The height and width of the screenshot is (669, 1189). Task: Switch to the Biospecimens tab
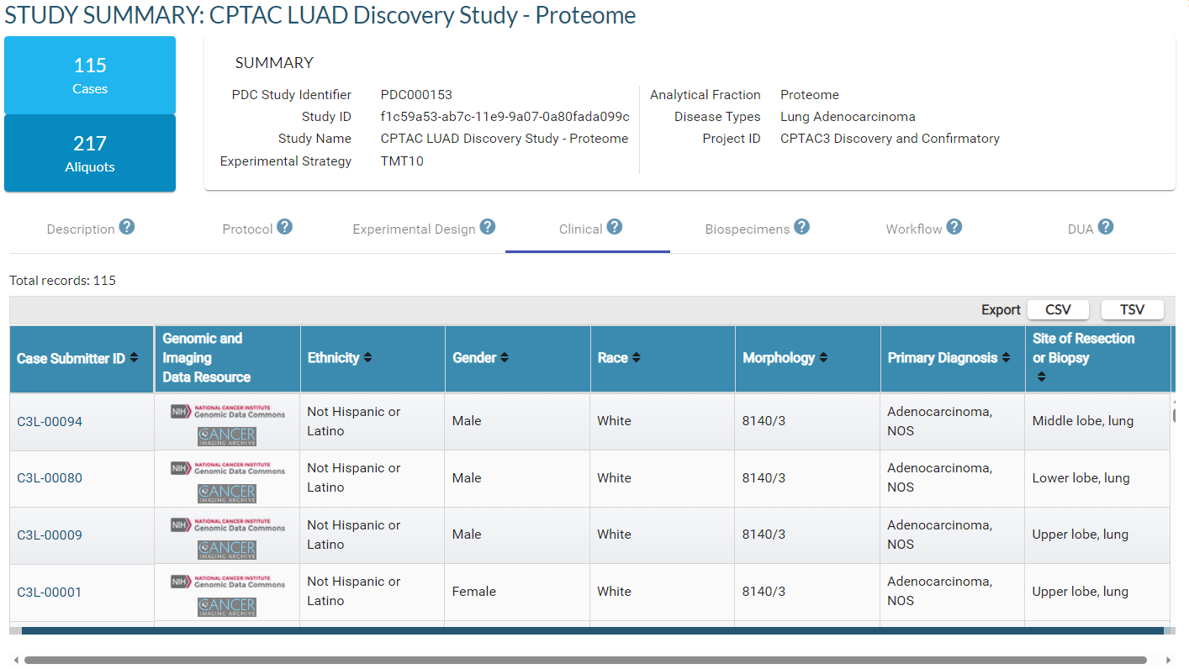tap(748, 229)
